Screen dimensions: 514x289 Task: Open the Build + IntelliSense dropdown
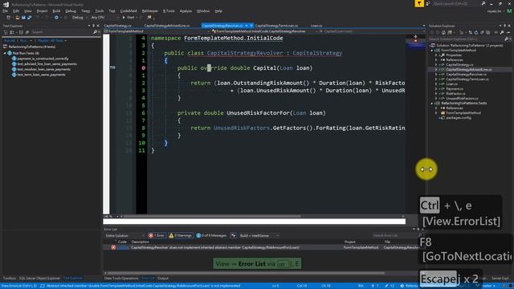259,235
